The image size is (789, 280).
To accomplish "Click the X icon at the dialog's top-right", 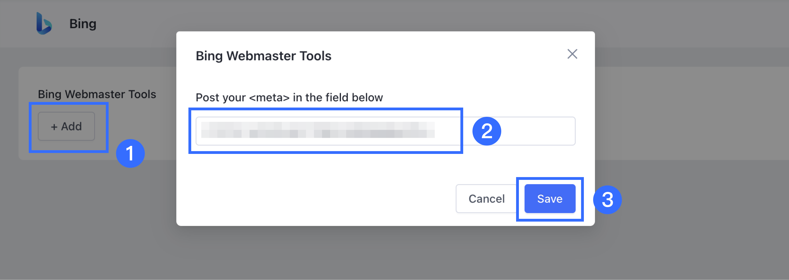I will [x=572, y=54].
